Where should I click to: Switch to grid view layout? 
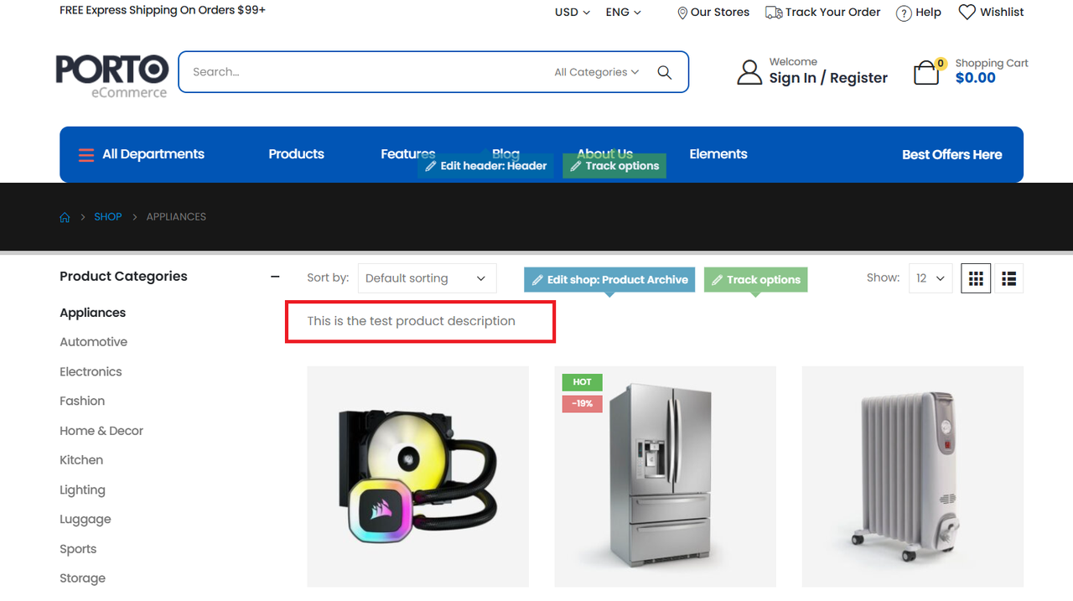(x=976, y=278)
